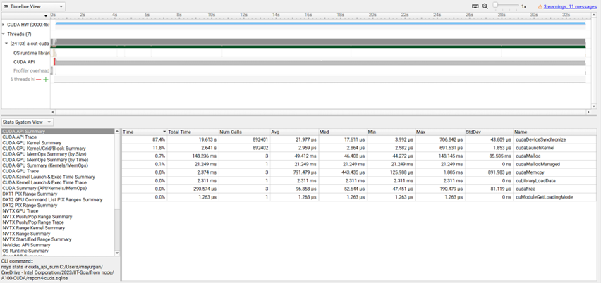Open the 3 warnings, 11 messages link
The height and width of the screenshot is (283, 601).
[570, 6]
